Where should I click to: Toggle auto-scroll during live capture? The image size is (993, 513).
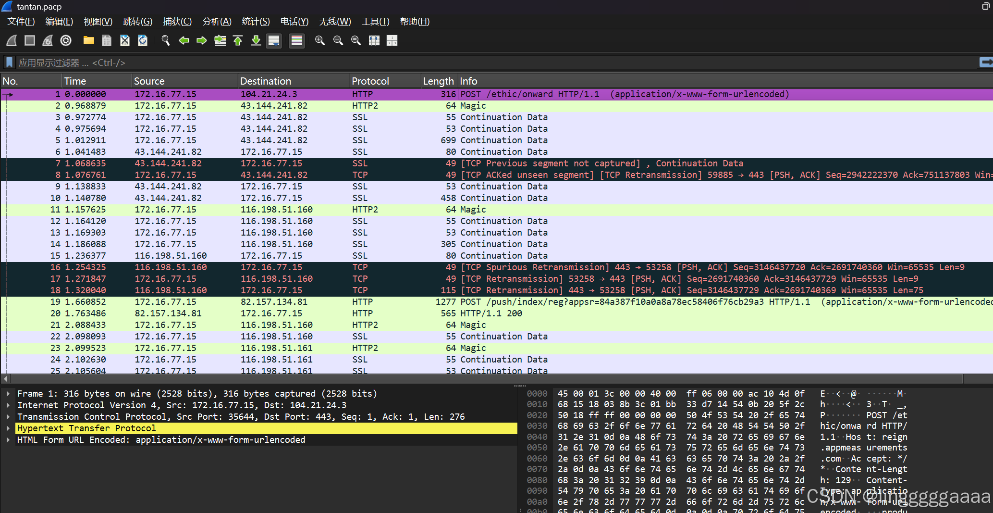(274, 41)
